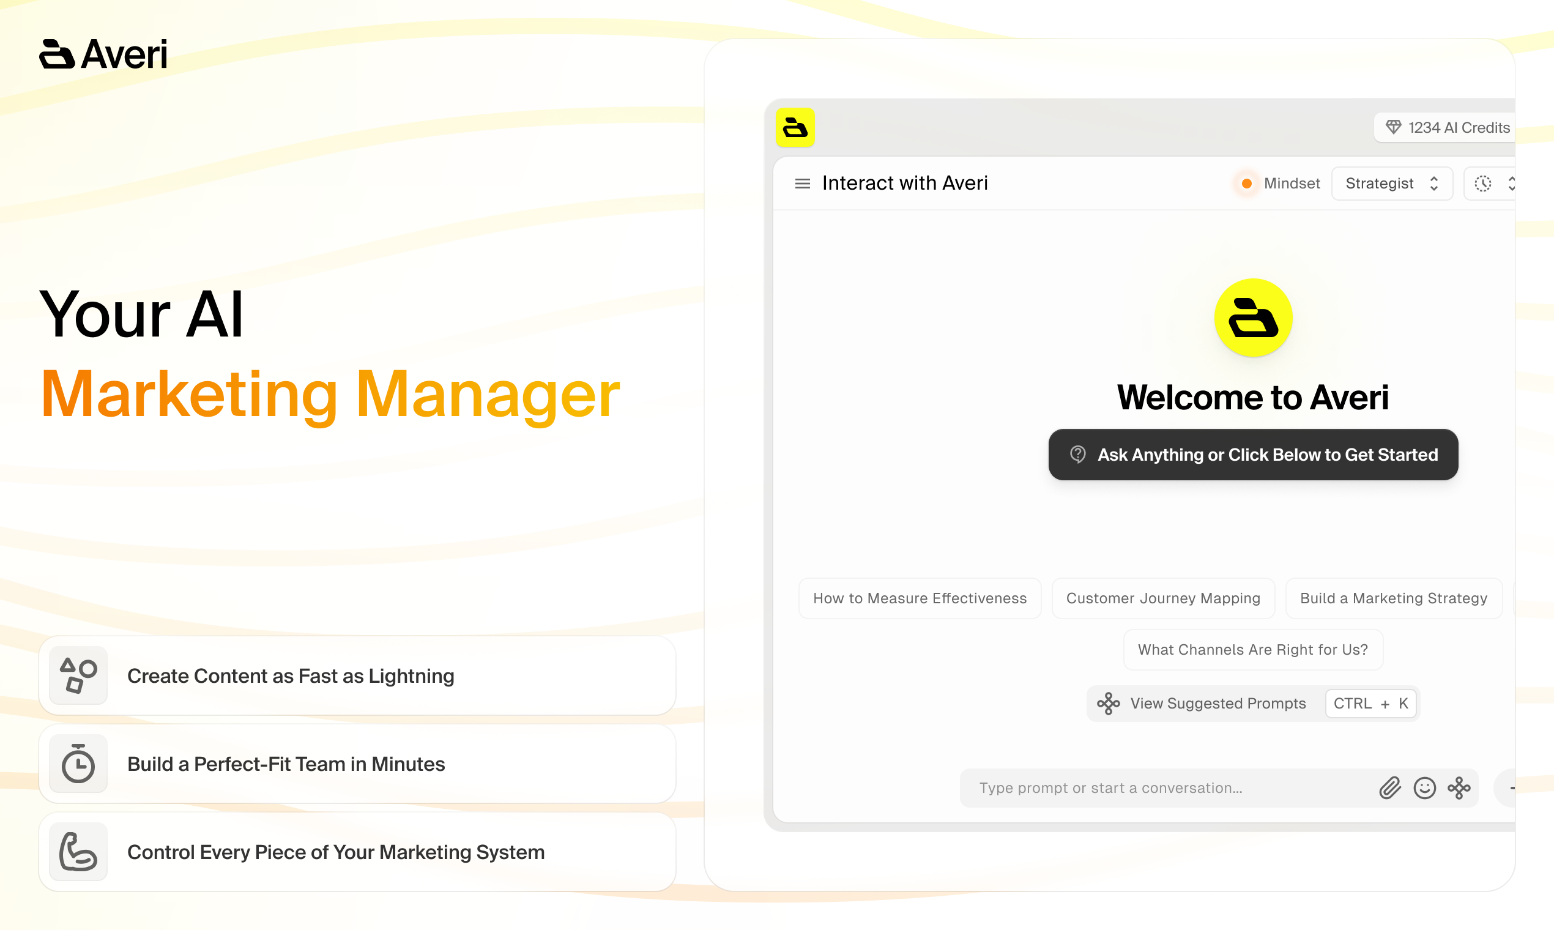Click the hamburger menu icon in chat
1554x930 pixels.
(800, 183)
